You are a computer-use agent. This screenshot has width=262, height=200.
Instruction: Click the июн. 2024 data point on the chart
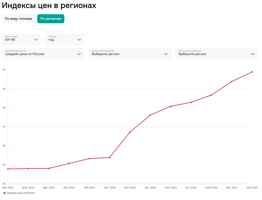click(x=109, y=157)
